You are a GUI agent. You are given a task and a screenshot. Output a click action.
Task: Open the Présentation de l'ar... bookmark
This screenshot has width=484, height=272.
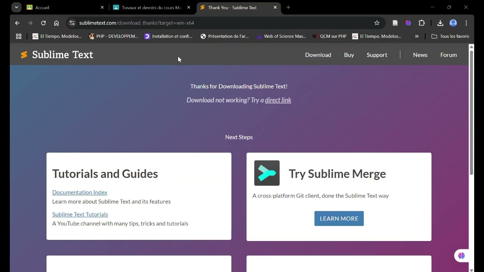[225, 36]
